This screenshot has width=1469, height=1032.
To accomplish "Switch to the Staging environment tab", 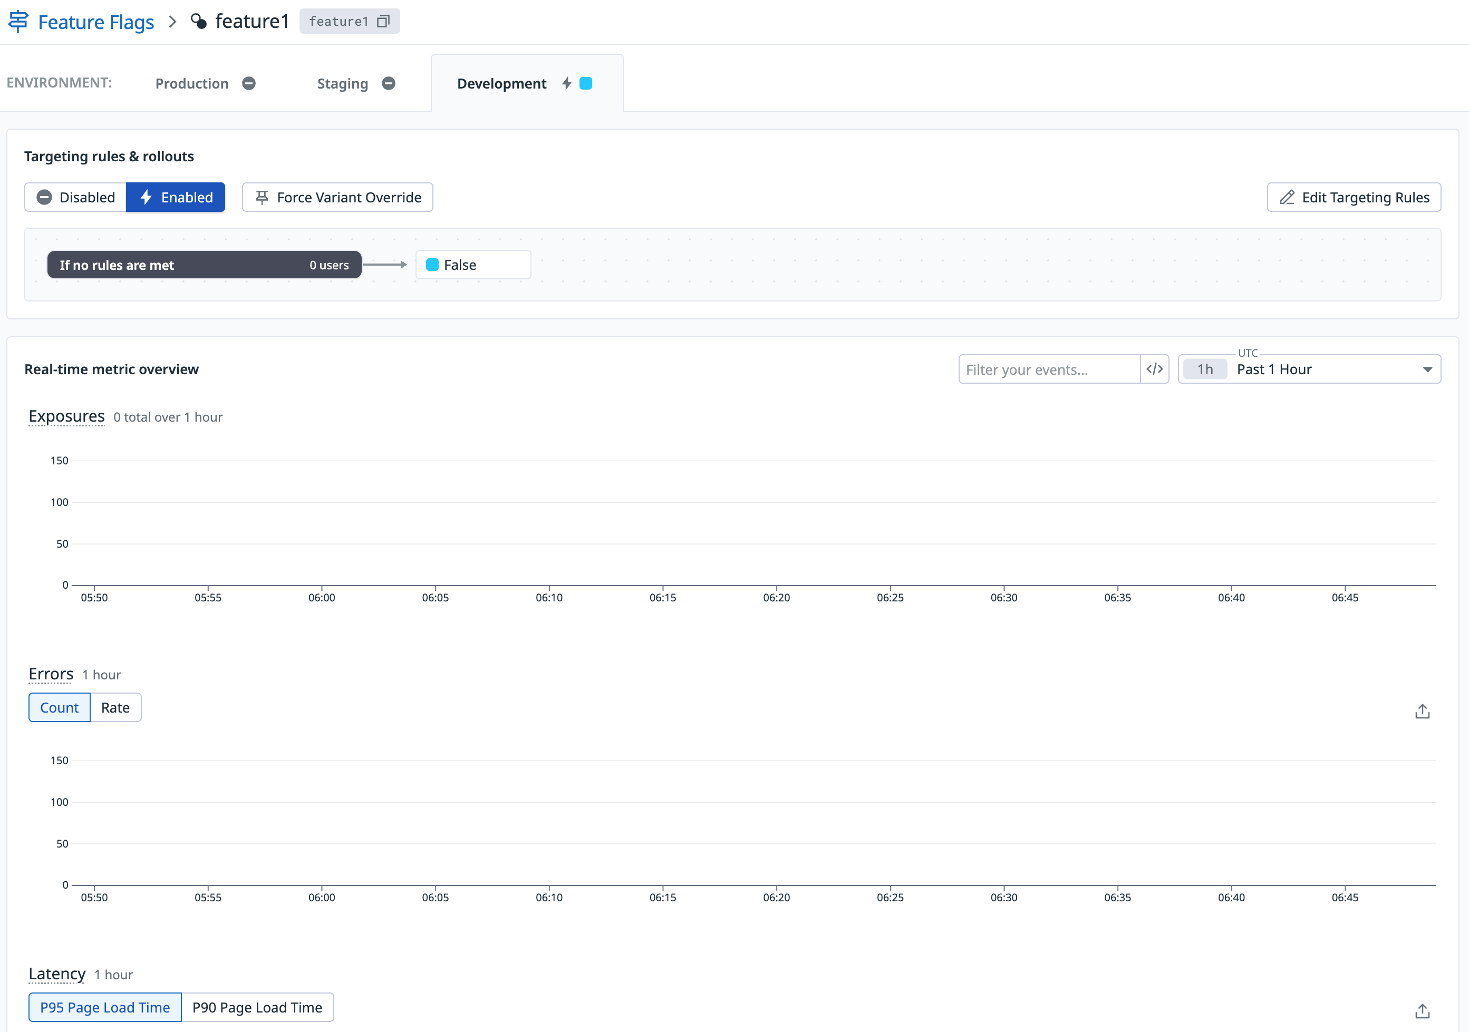I will tap(342, 84).
